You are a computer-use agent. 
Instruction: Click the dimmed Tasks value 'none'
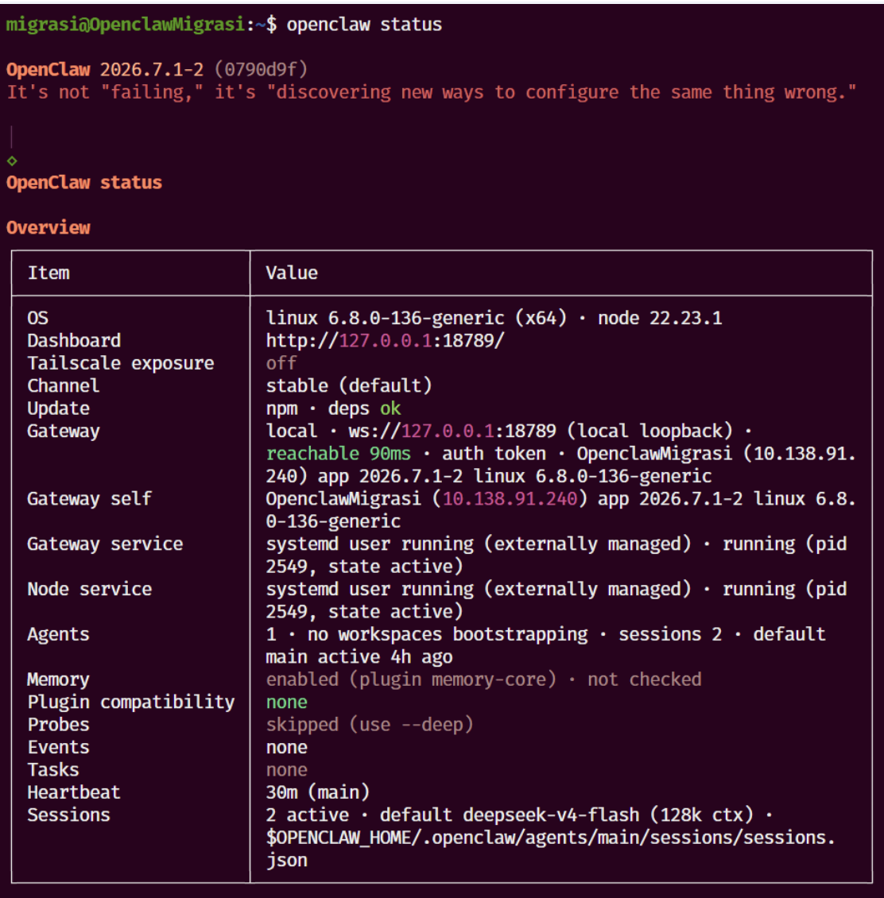[286, 770]
